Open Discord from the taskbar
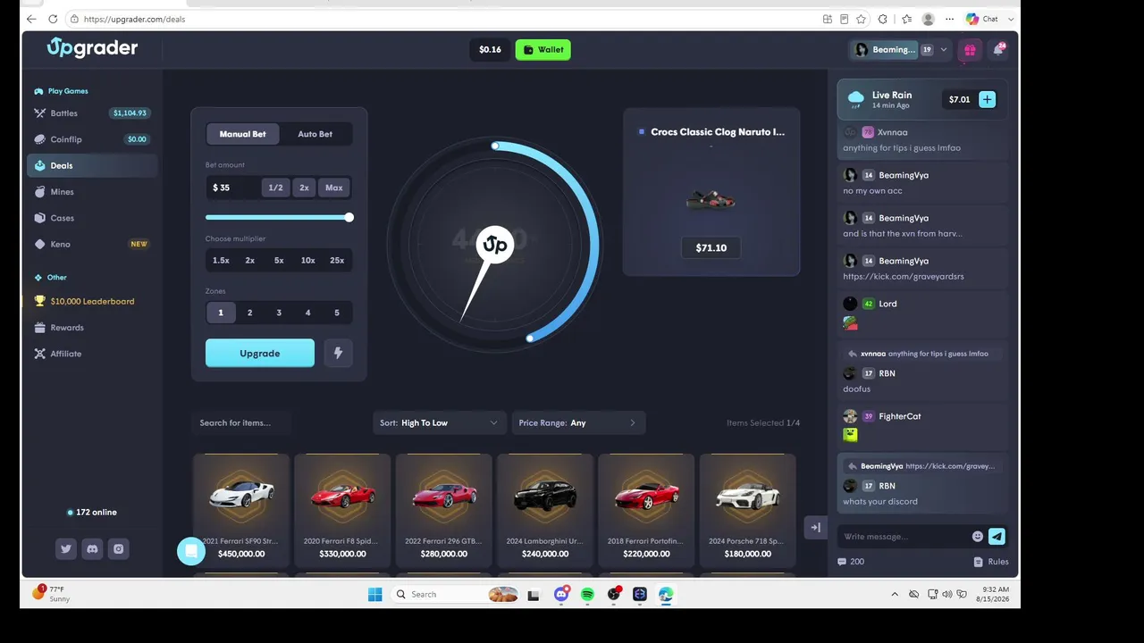1144x643 pixels. (561, 594)
